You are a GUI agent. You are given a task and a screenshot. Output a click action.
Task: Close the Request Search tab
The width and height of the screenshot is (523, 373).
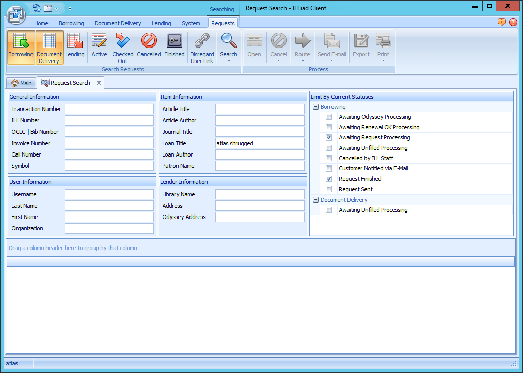tap(99, 83)
